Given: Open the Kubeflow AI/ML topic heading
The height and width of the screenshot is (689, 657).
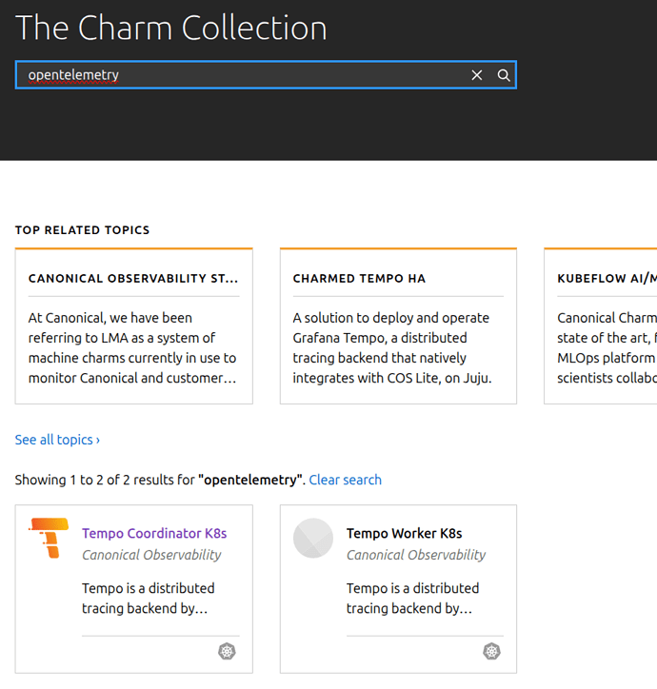Looking at the screenshot, I should [607, 279].
